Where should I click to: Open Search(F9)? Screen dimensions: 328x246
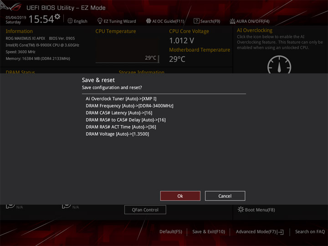[210, 21]
